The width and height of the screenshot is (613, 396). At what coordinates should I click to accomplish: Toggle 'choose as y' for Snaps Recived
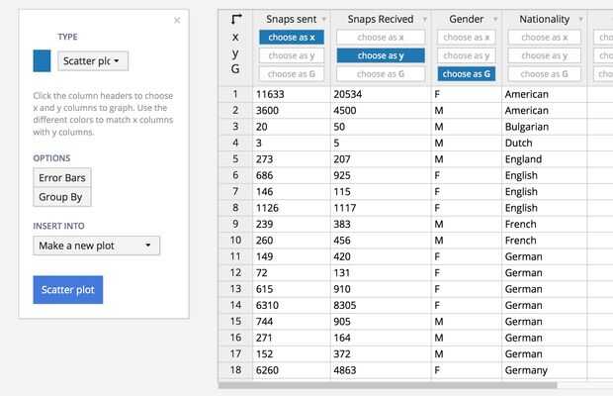(380, 55)
